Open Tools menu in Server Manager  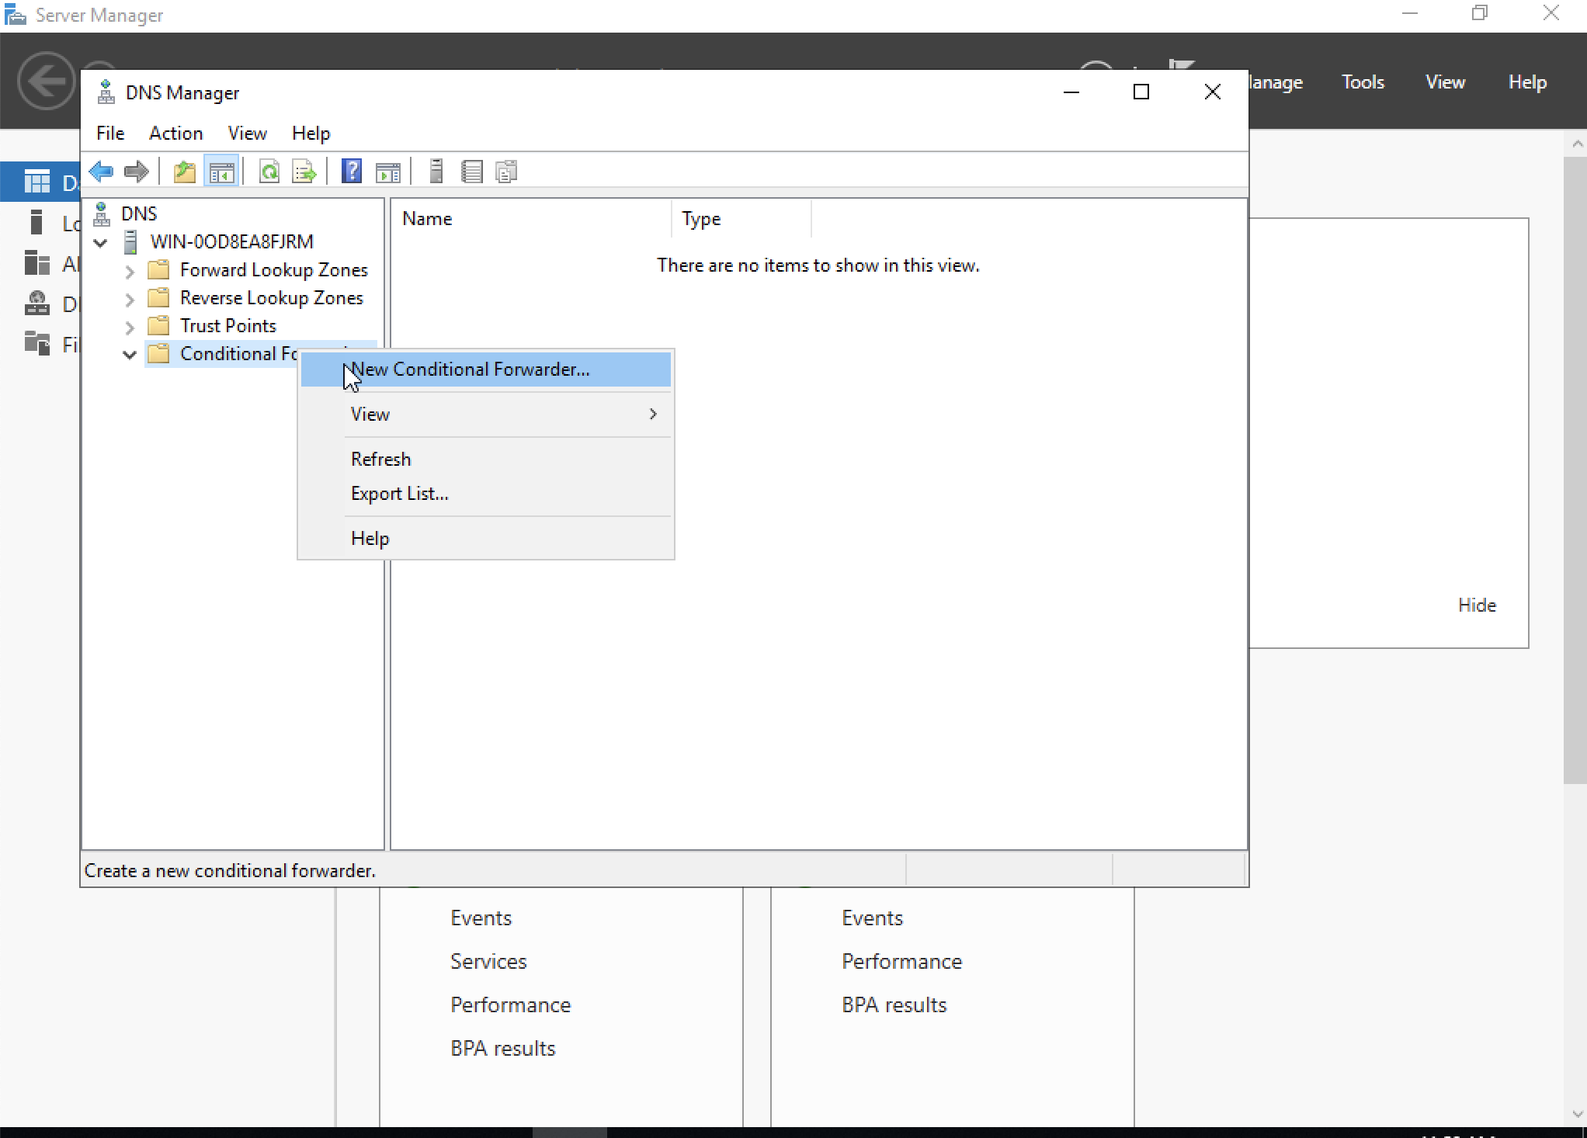click(1363, 82)
